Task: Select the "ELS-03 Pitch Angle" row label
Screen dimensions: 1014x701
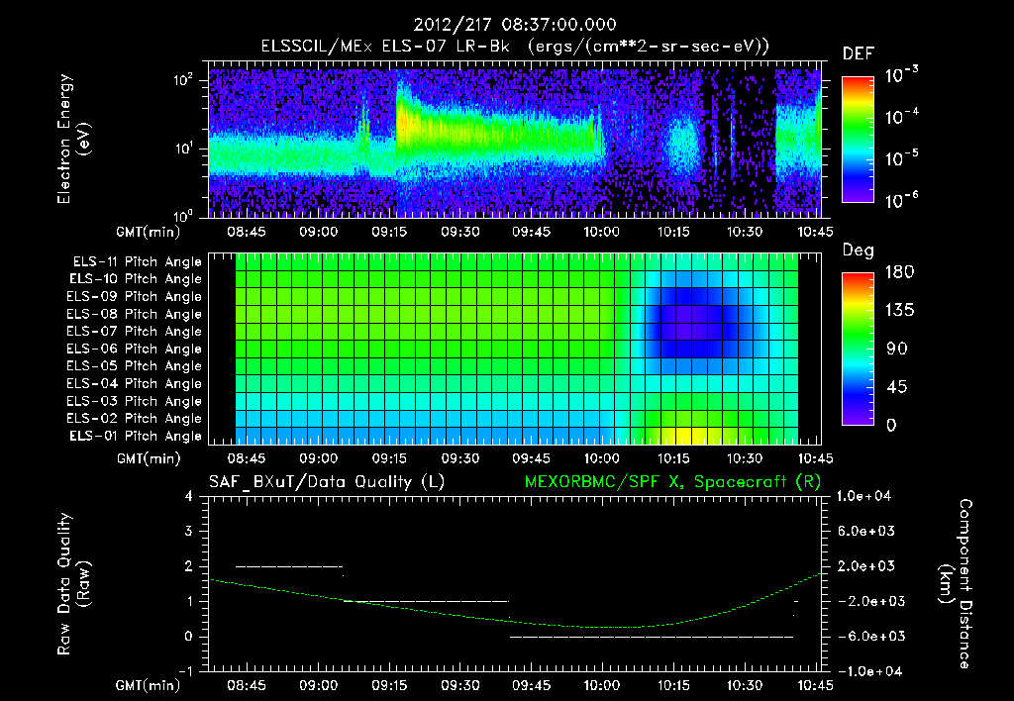Action: point(135,401)
